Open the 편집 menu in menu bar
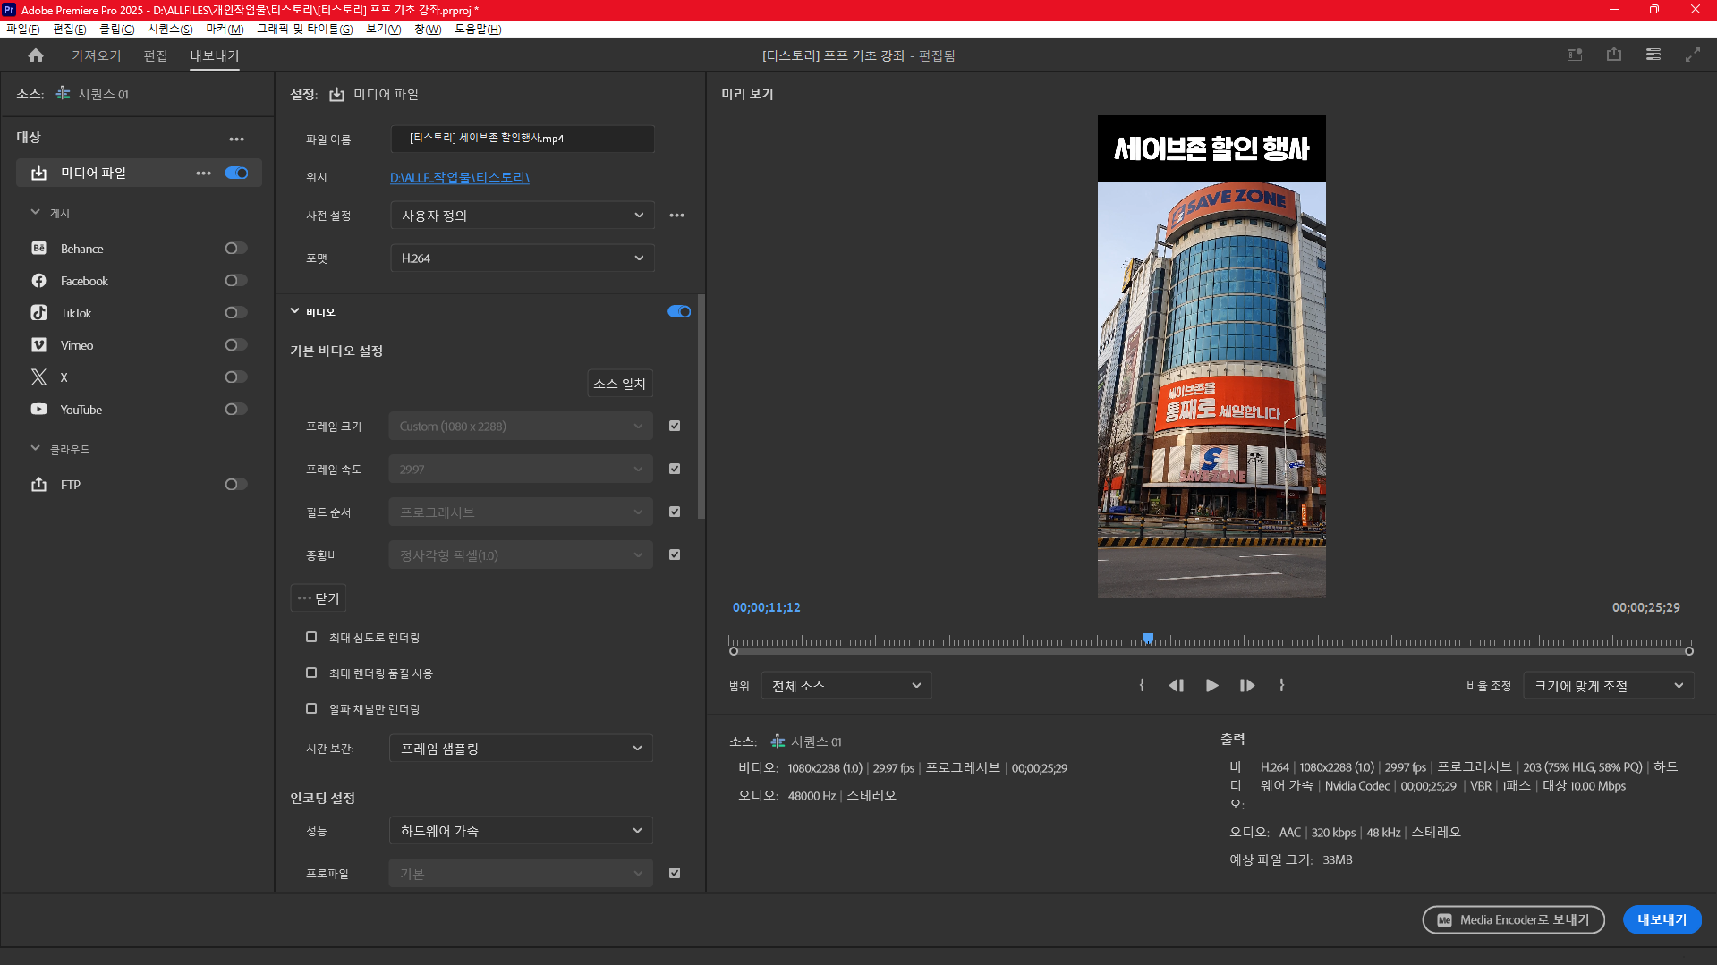Screen dimensions: 1717x965 click(70, 30)
